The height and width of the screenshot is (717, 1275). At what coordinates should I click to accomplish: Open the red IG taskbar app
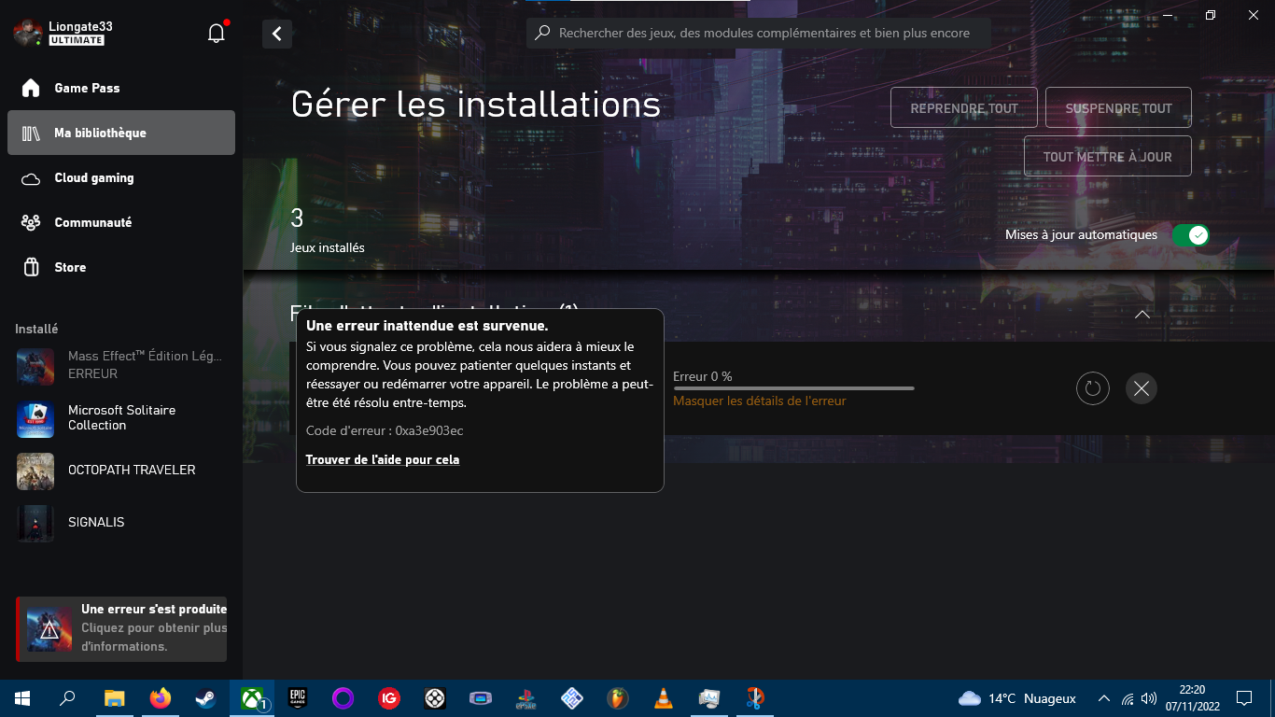tap(388, 698)
